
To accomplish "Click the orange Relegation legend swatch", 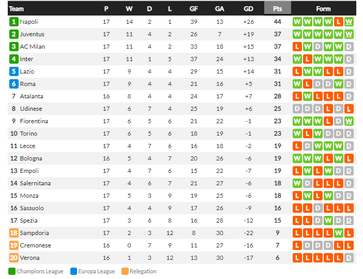I will tap(125, 271).
